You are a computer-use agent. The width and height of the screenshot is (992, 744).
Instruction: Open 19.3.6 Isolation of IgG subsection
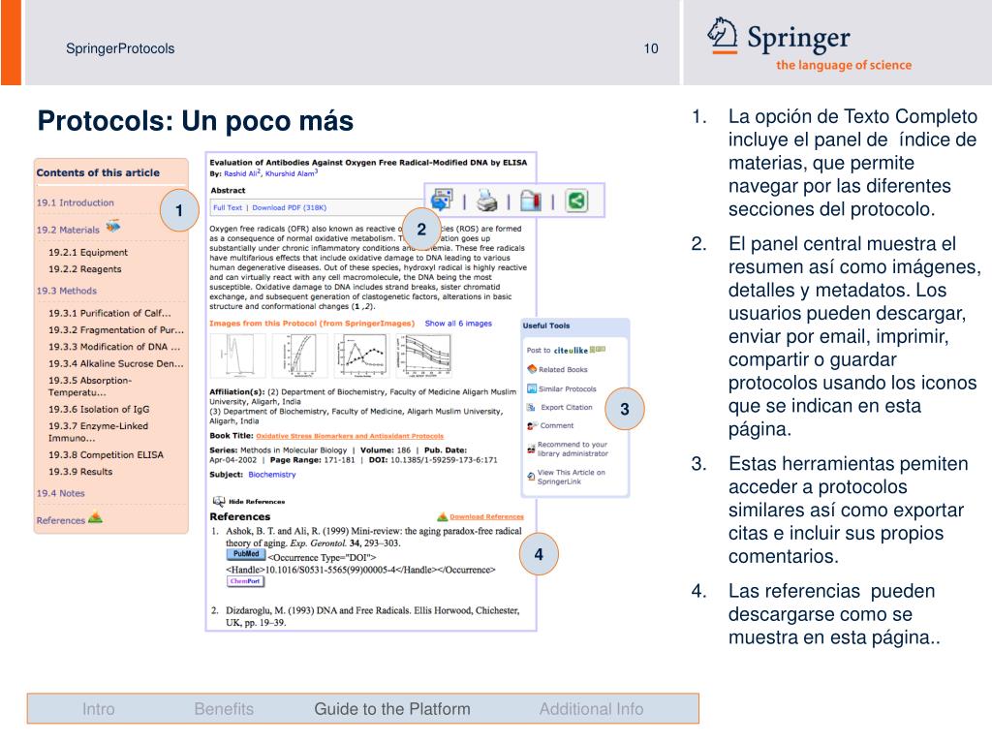pyautogui.click(x=99, y=410)
